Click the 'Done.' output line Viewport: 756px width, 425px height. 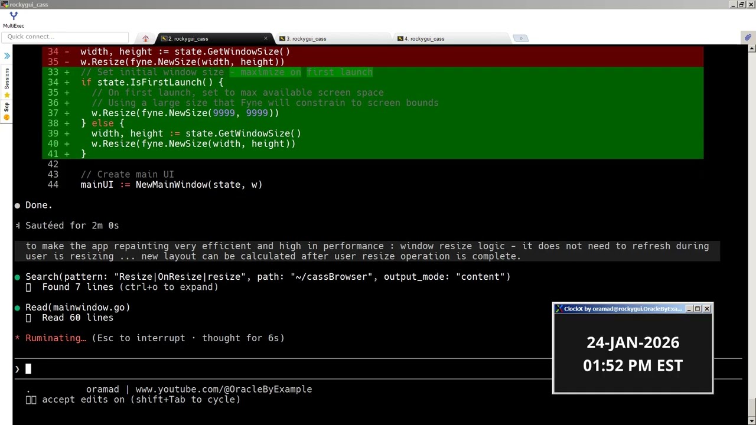pos(38,205)
